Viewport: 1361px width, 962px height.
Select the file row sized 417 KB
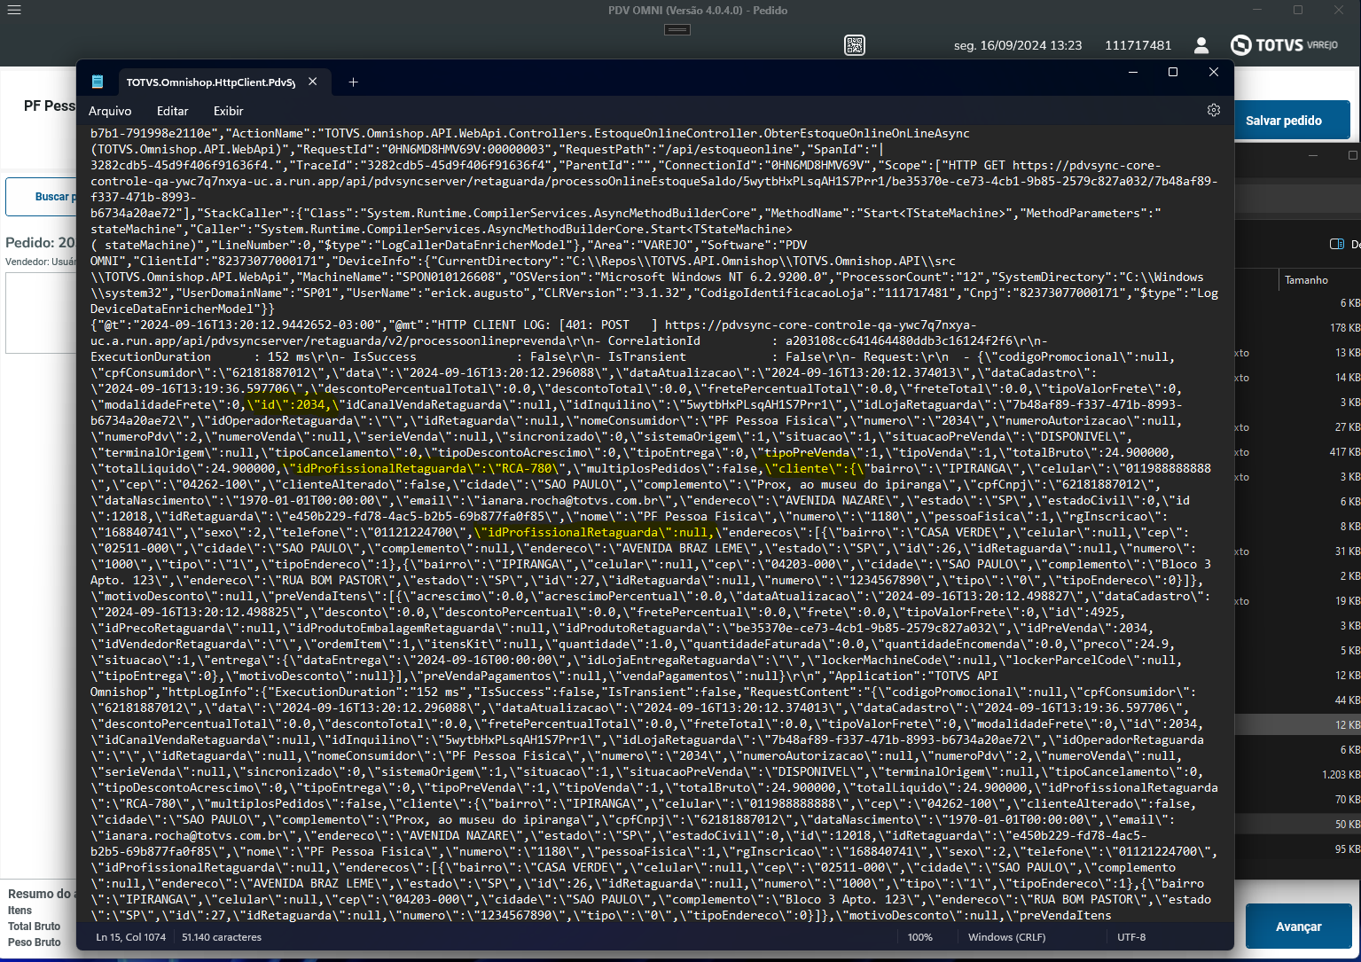(x=1297, y=452)
